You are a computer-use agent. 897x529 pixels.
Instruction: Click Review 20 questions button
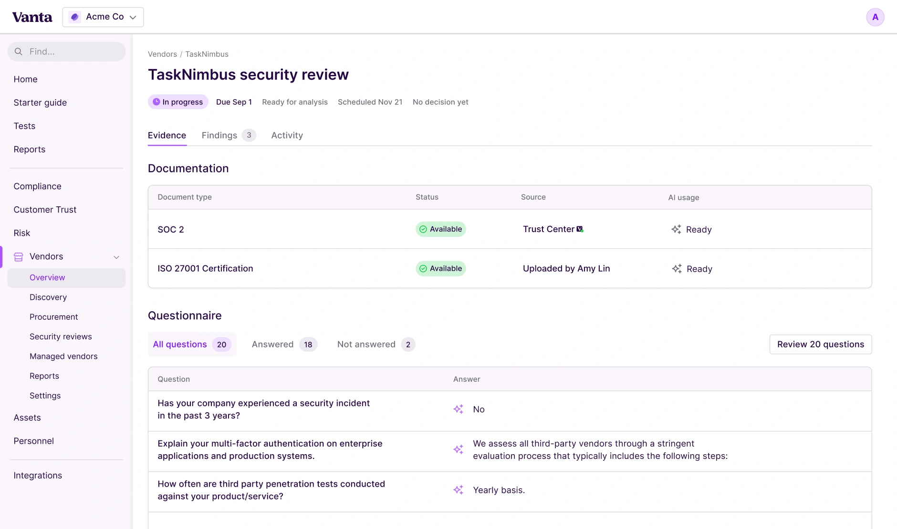(x=820, y=345)
